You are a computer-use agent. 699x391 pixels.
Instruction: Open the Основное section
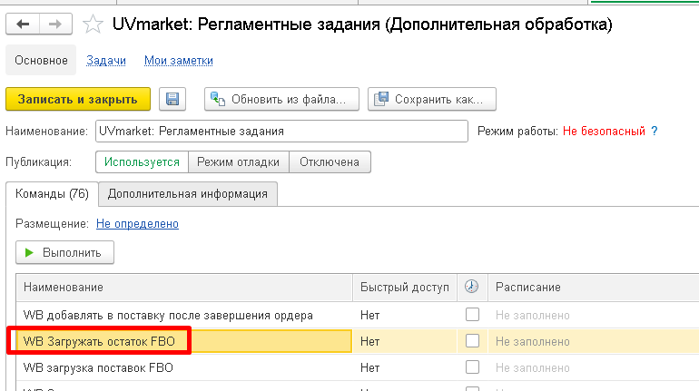pyautogui.click(x=41, y=60)
